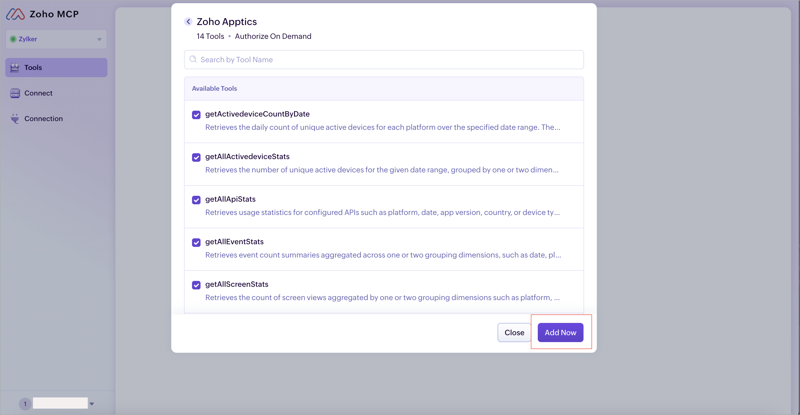This screenshot has height=415, width=800.
Task: Click the Close button
Action: point(514,332)
